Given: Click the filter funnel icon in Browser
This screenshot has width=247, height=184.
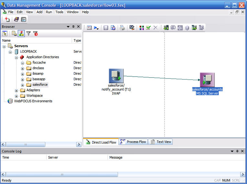Looking at the screenshot, I should click(x=28, y=33).
